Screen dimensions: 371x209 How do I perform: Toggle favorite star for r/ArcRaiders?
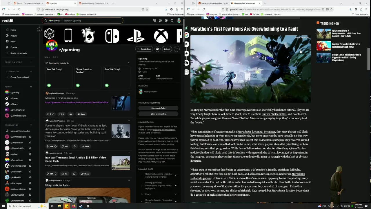[x=30, y=172]
